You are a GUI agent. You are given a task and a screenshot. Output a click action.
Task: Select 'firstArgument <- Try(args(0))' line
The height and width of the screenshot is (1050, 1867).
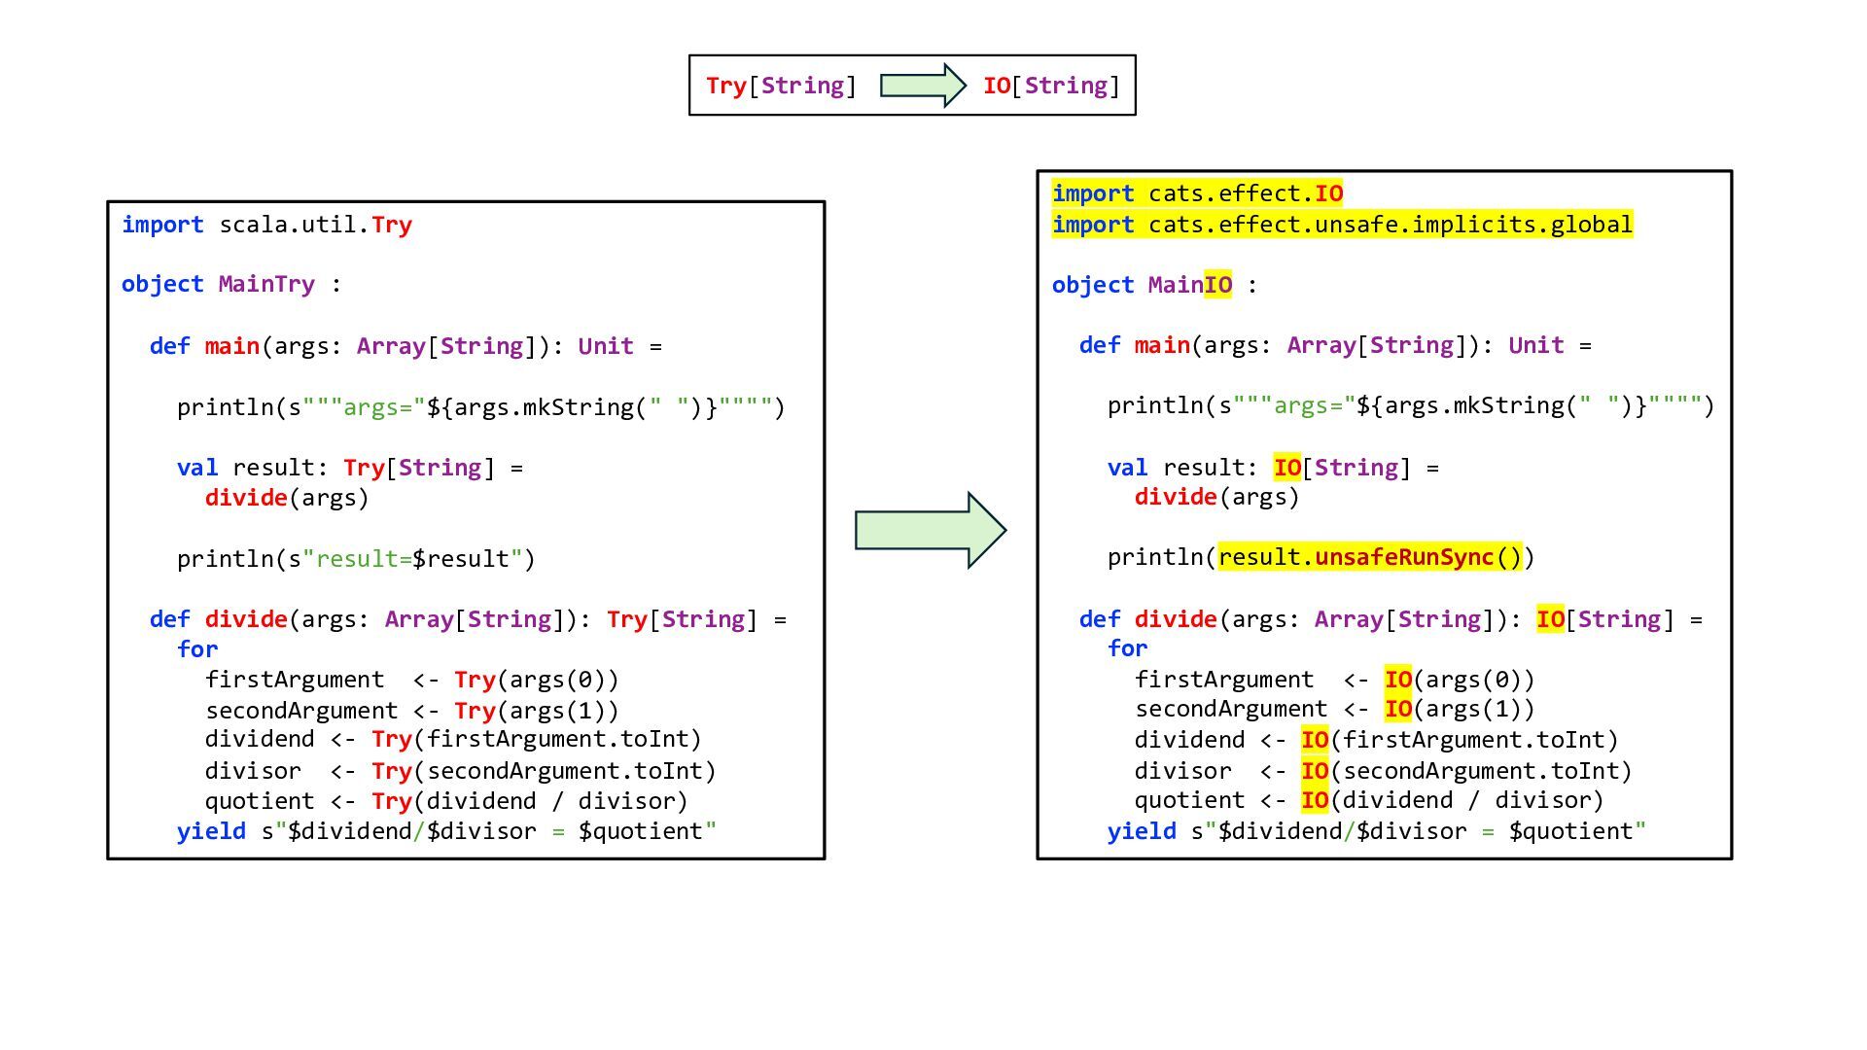[x=411, y=680]
